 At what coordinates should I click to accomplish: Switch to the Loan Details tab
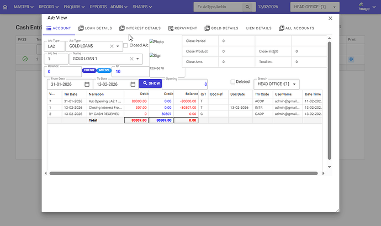tap(94, 28)
